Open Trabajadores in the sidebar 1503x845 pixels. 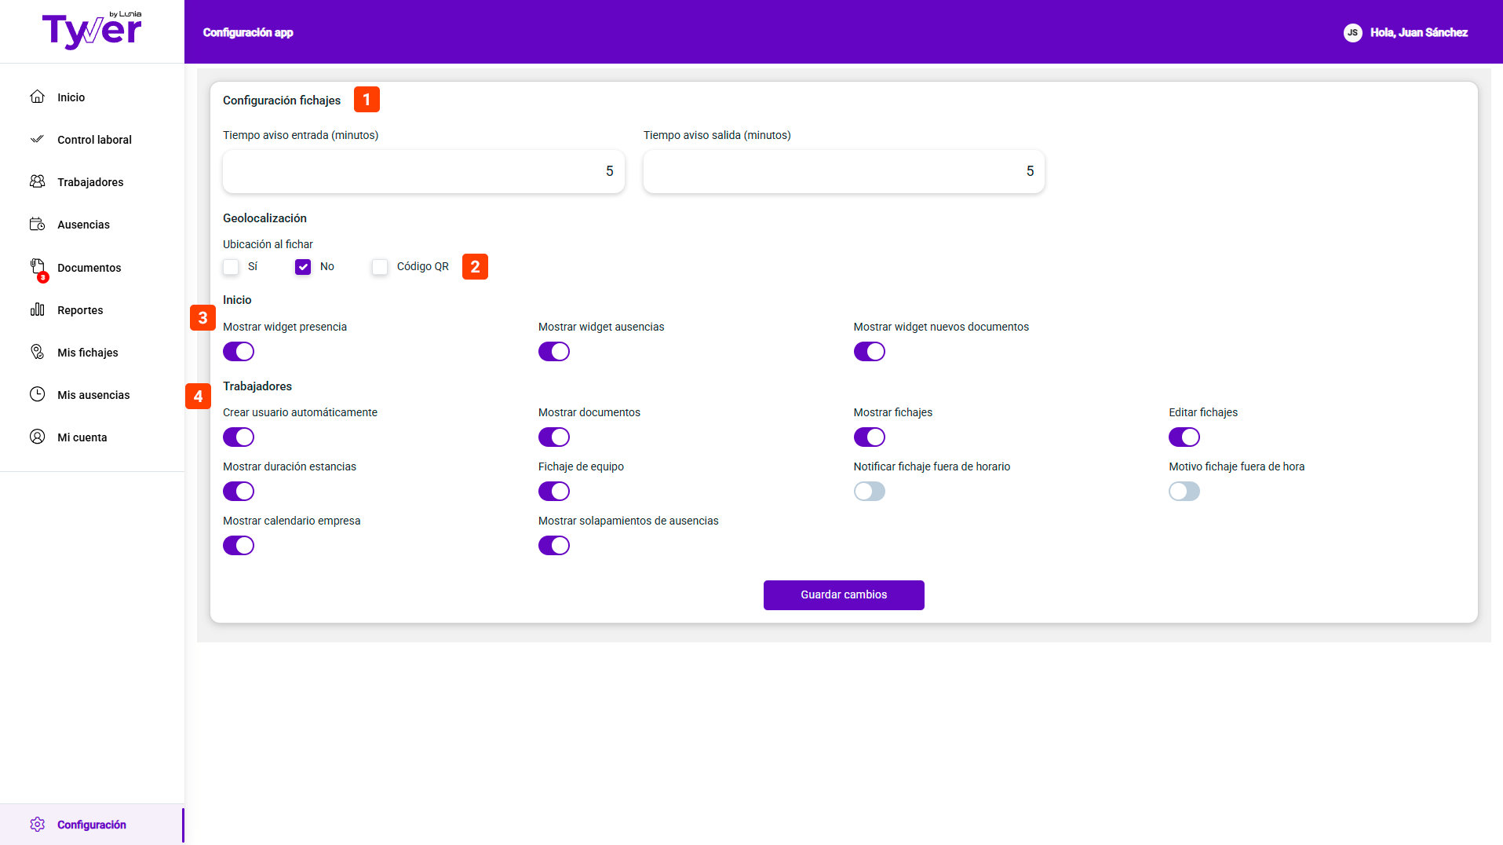tap(92, 182)
